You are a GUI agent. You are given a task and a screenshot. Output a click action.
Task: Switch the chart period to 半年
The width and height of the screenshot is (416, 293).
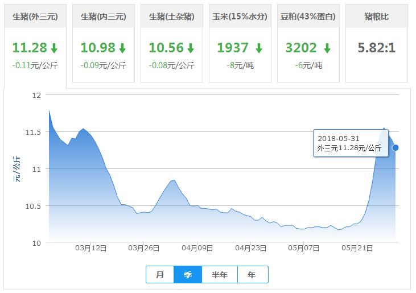pos(220,275)
